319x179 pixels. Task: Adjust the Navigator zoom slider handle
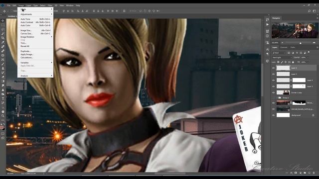tap(301, 43)
